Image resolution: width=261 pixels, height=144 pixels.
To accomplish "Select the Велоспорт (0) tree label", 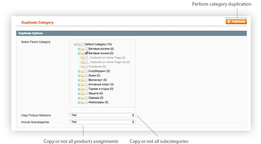I will 98,80.
